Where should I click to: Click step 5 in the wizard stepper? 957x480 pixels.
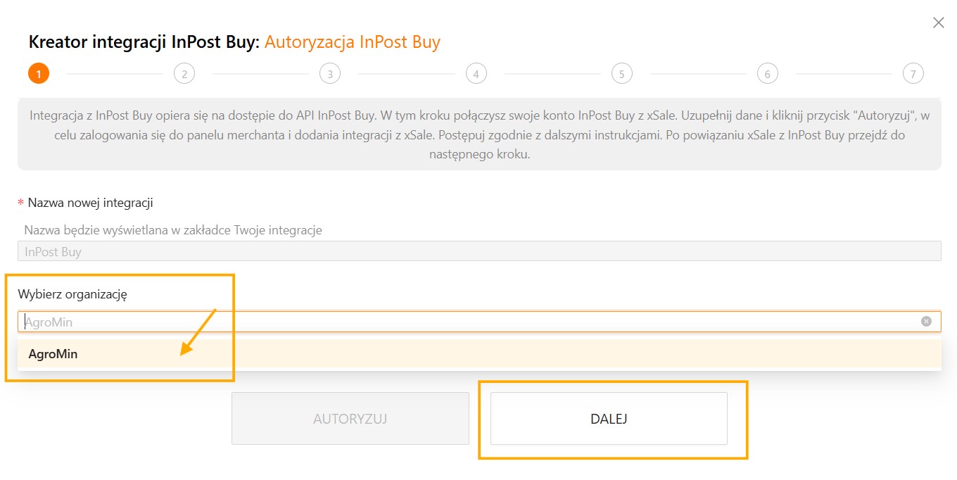[621, 73]
